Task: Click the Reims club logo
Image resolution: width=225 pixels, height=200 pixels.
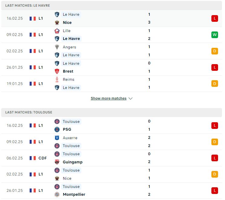Action: 57,80
